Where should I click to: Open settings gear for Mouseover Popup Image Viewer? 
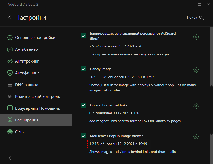tap(196, 137)
